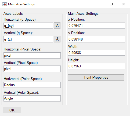Minimize the Main Axes Settings window
130x116 pixels.
pyautogui.click(x=99, y=4)
